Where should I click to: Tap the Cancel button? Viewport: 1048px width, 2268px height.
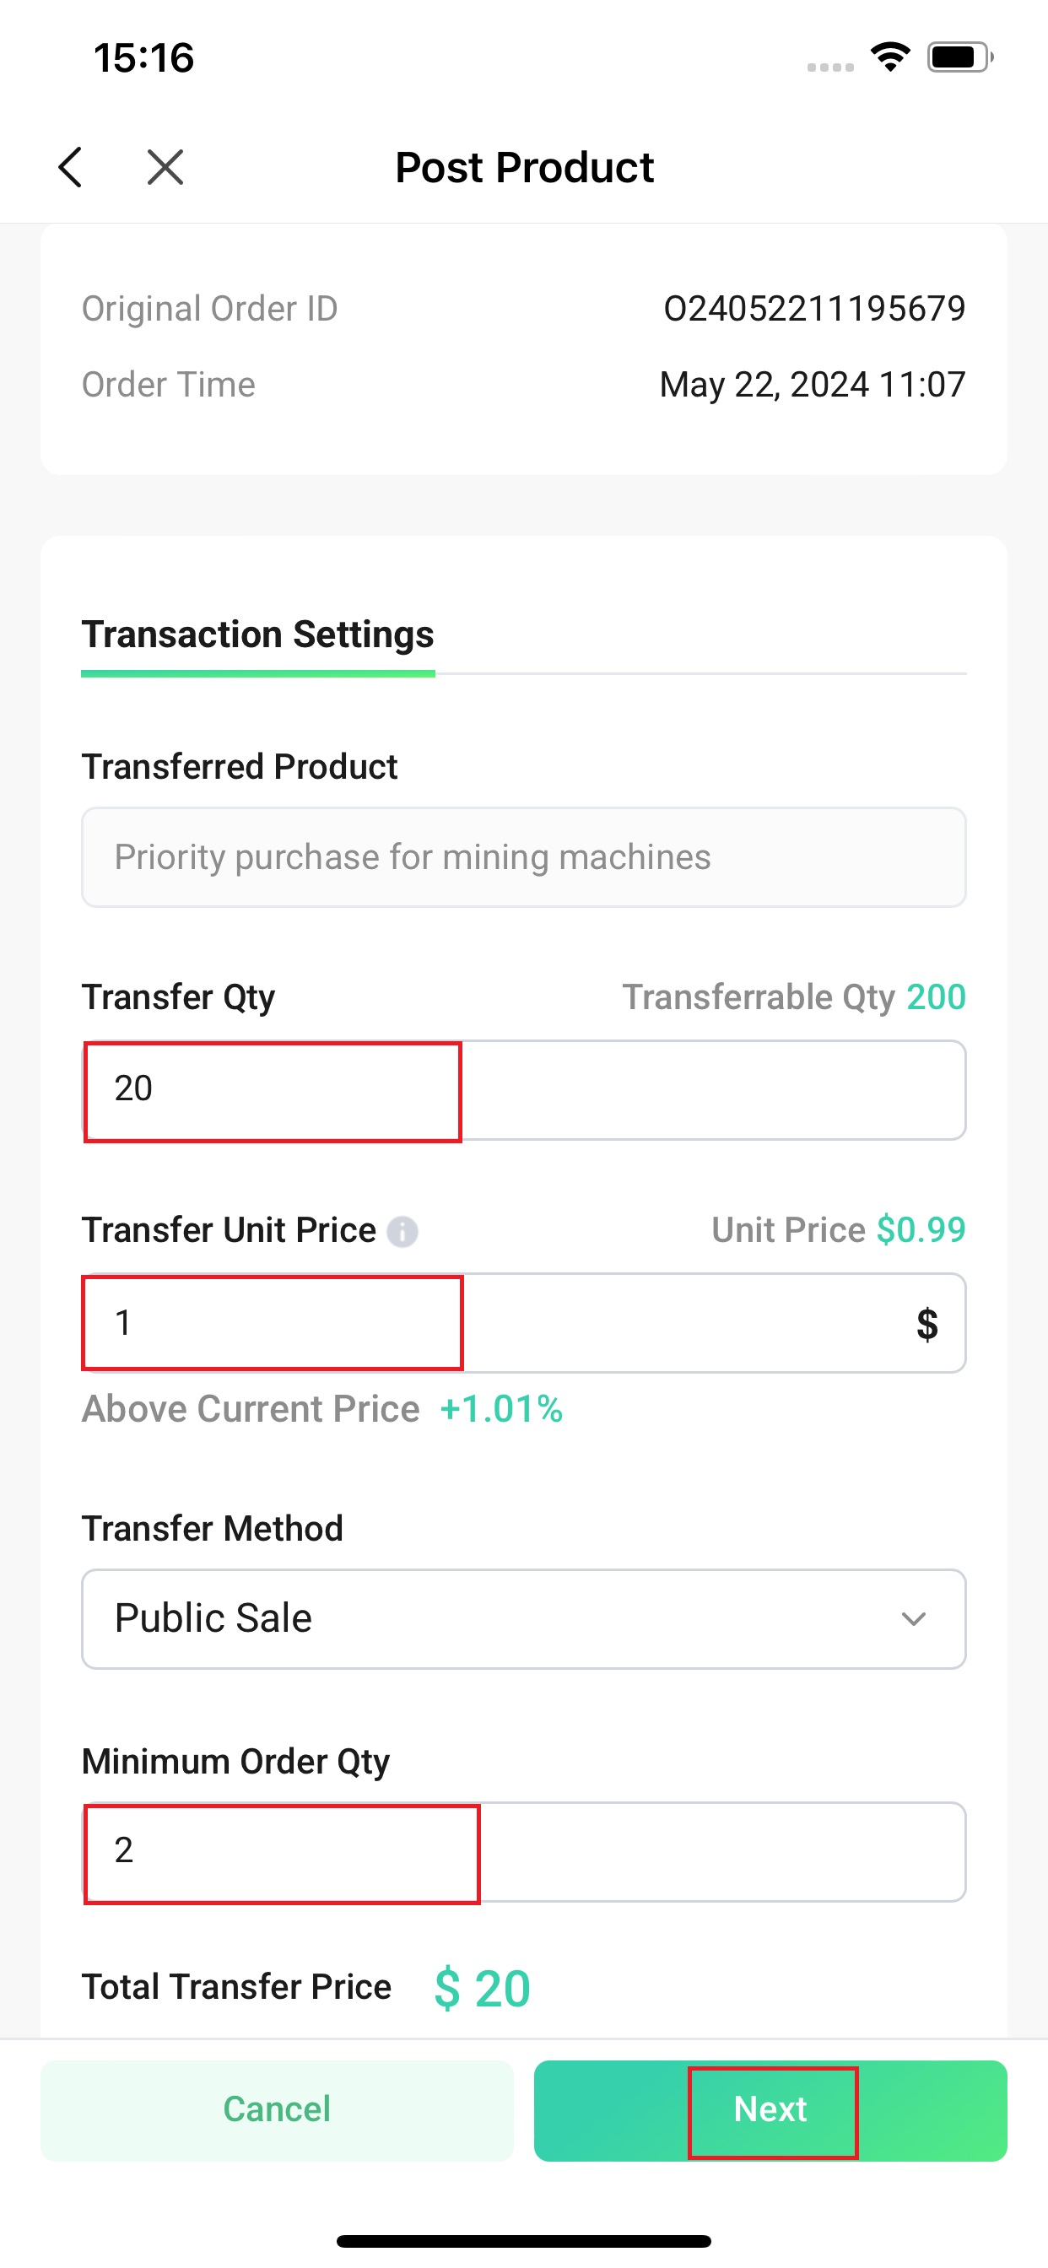click(277, 2109)
